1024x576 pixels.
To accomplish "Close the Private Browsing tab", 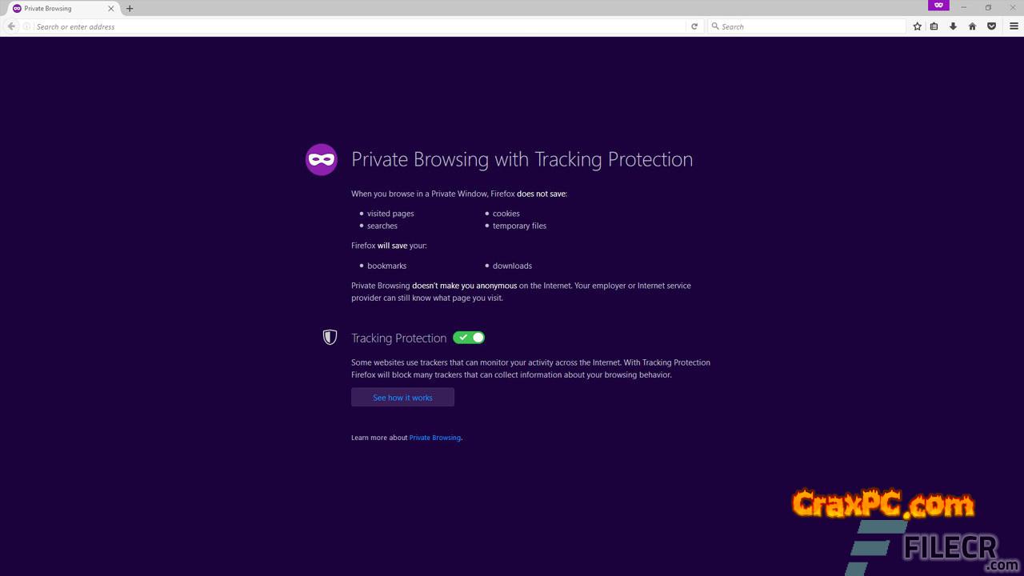I will pyautogui.click(x=111, y=9).
